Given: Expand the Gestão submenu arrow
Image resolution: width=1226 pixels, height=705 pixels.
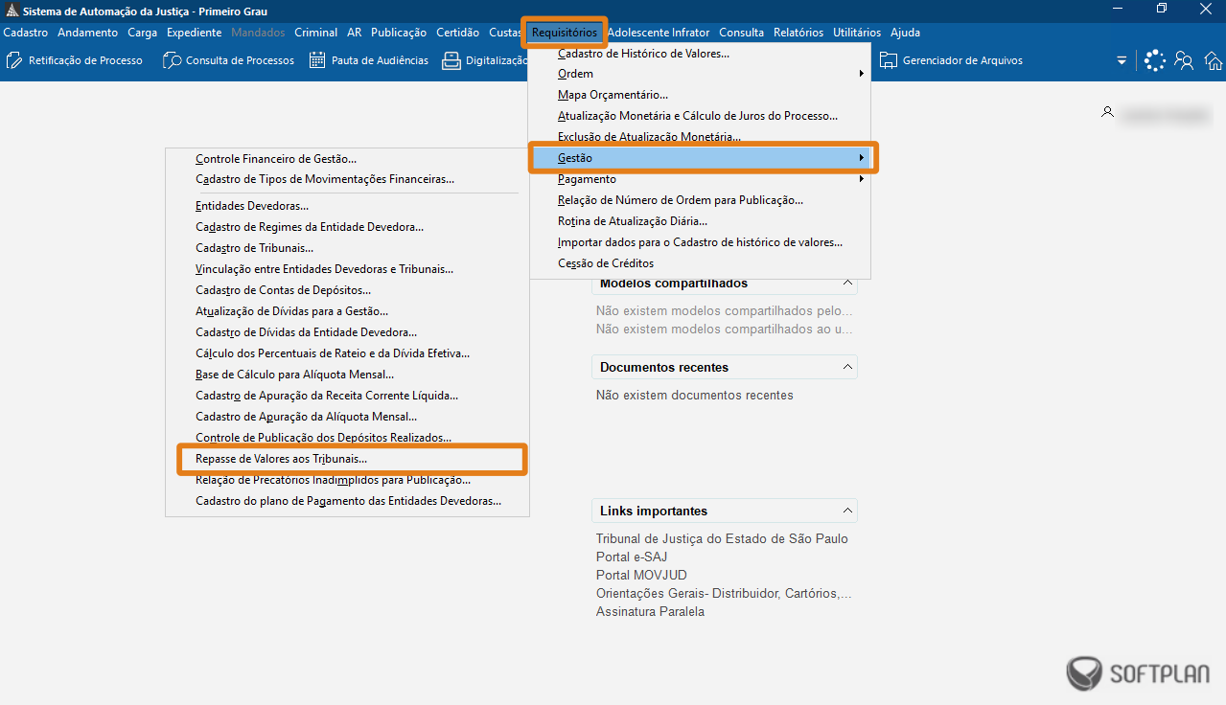Looking at the screenshot, I should (x=861, y=158).
